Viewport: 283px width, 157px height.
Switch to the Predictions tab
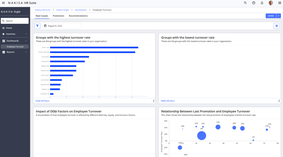pos(59,16)
